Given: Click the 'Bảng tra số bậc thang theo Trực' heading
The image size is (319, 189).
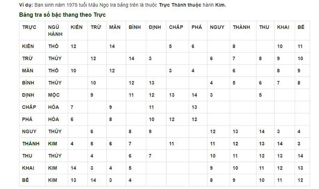Looking at the screenshot, I should pos(62,15).
